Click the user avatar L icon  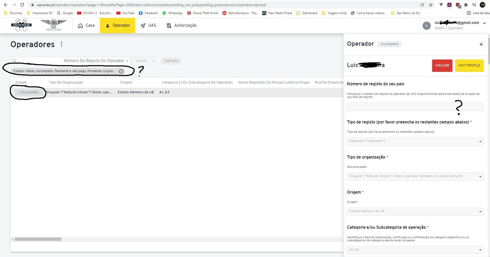(426, 26)
